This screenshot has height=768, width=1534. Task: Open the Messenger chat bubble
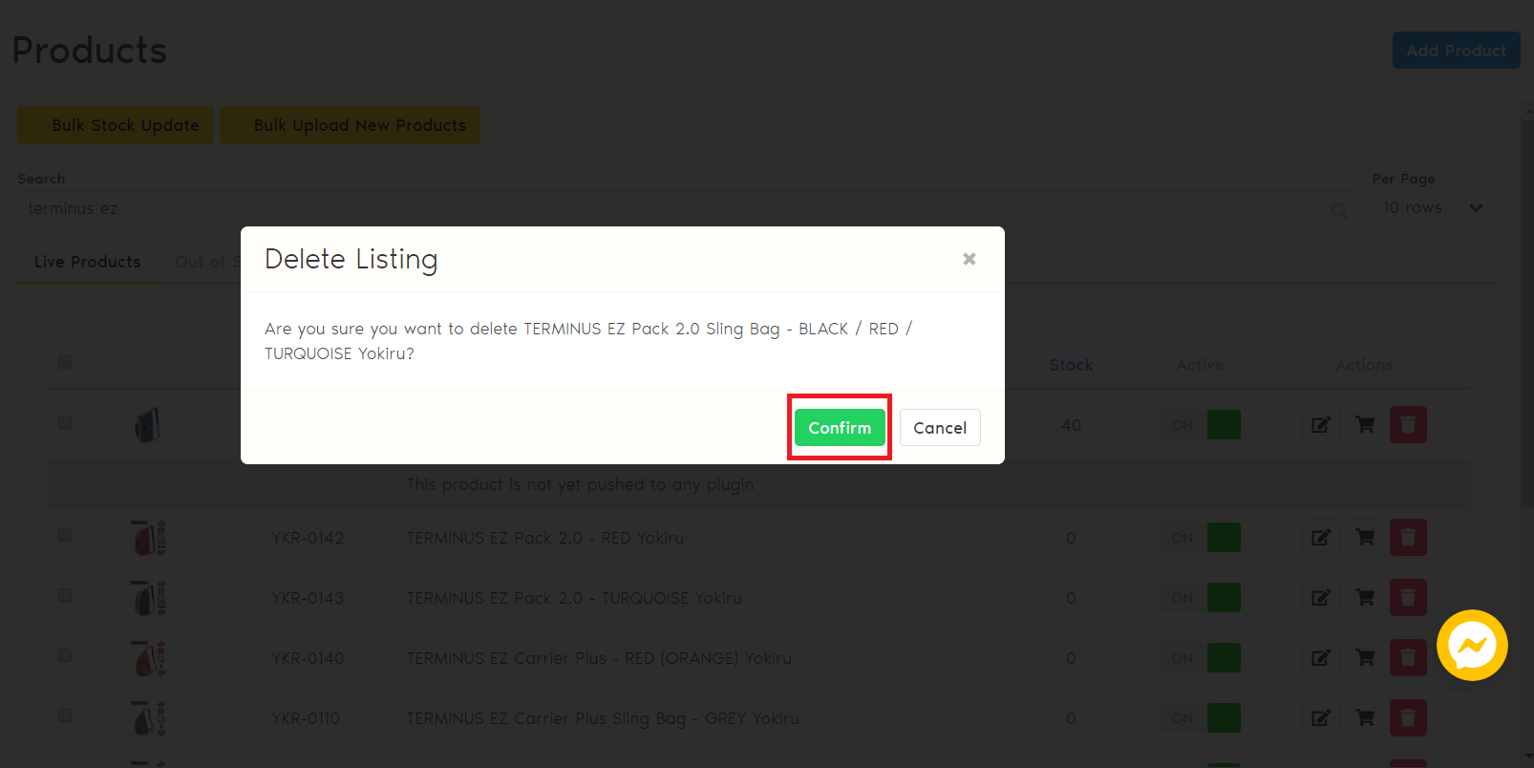pos(1472,646)
